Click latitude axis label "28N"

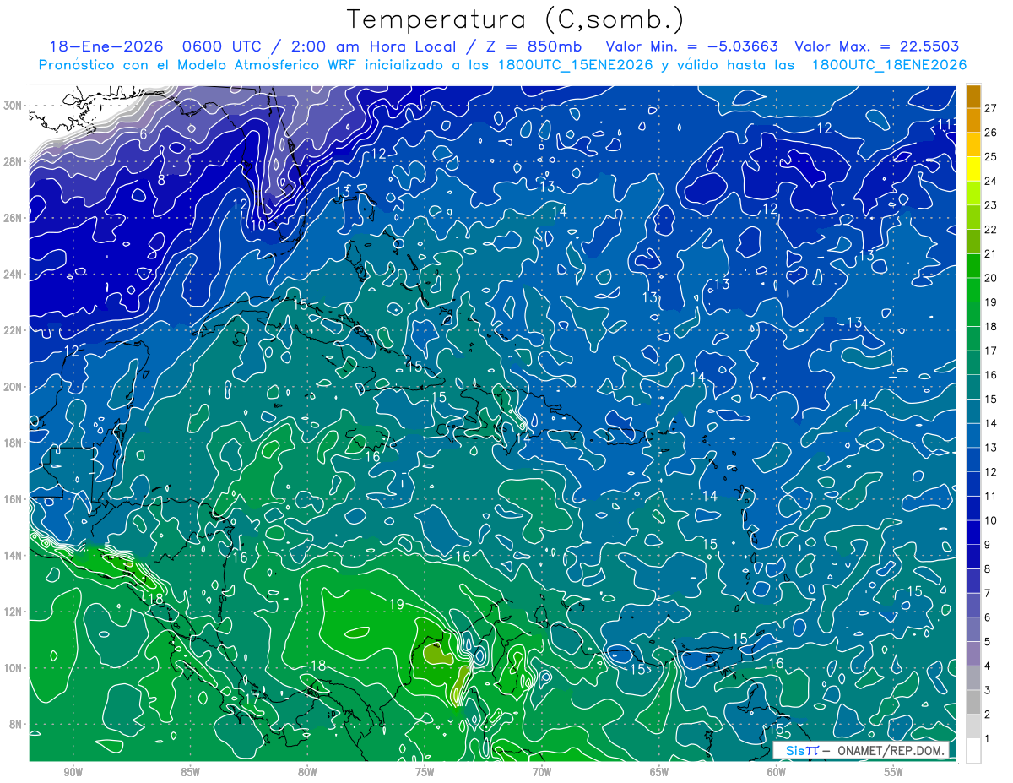pyautogui.click(x=14, y=161)
